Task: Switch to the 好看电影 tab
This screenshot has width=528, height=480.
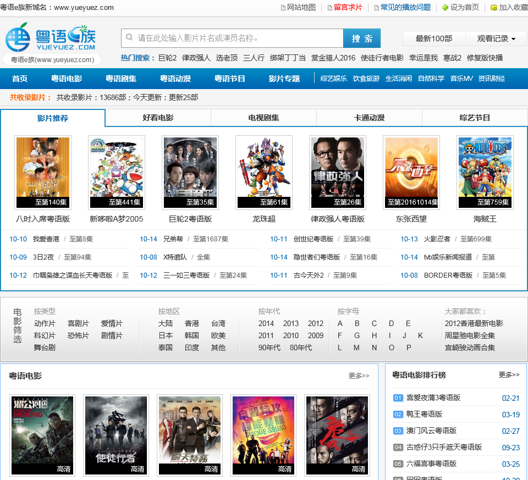Action: [x=158, y=118]
